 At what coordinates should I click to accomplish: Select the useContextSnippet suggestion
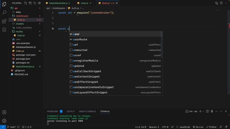(116, 77)
